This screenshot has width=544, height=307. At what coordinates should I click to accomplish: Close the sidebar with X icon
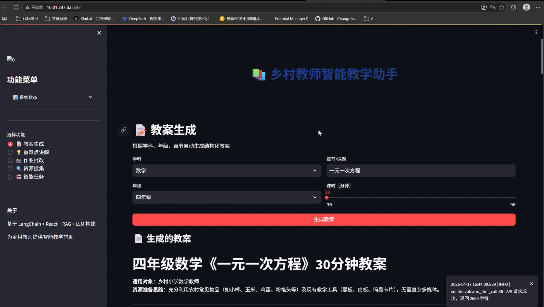coord(99,33)
